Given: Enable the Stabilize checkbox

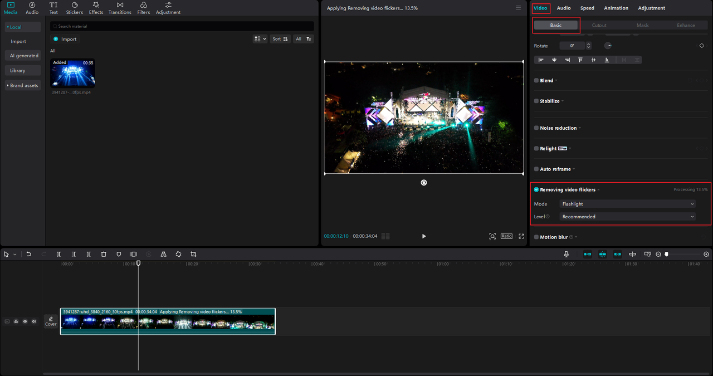Looking at the screenshot, I should pos(536,101).
